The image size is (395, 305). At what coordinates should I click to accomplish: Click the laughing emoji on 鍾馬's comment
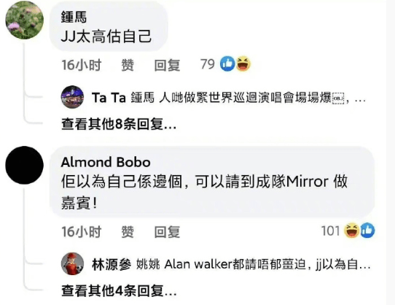tap(243, 63)
